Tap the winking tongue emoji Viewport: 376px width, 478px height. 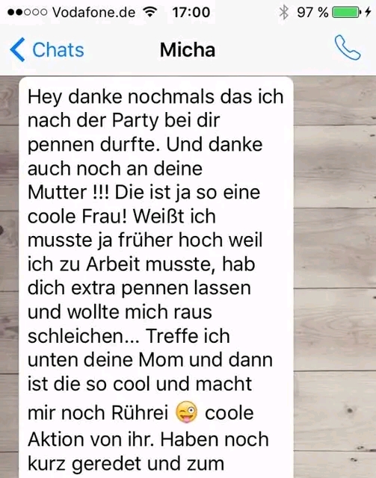186,412
